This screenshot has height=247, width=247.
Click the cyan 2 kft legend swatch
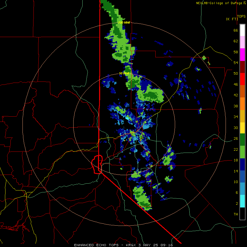tap(242, 201)
